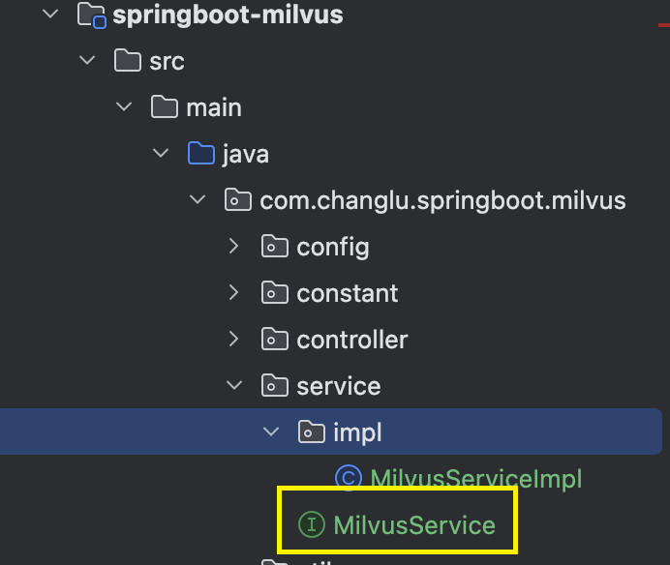
Task: Select the src folder label
Action: coord(167,62)
